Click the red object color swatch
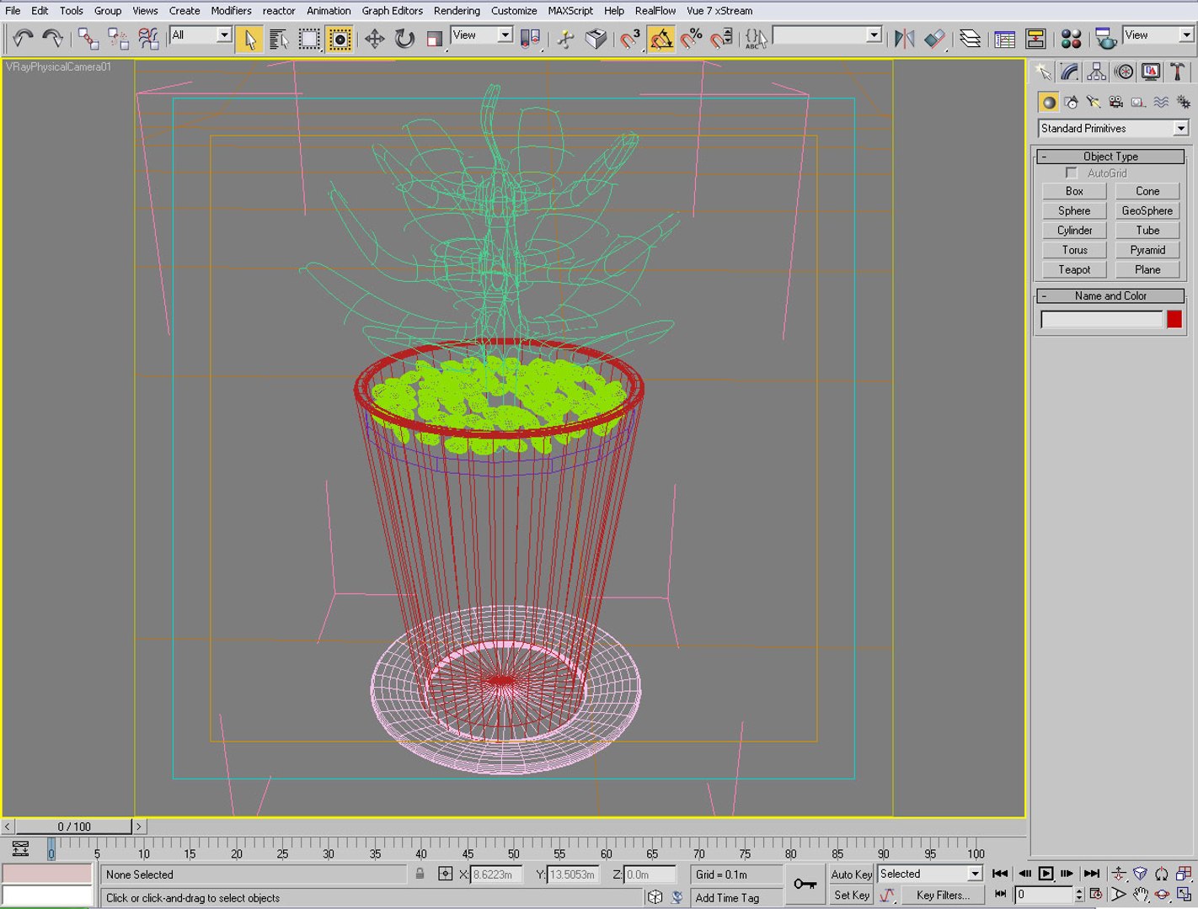This screenshot has height=909, width=1198. click(x=1174, y=320)
